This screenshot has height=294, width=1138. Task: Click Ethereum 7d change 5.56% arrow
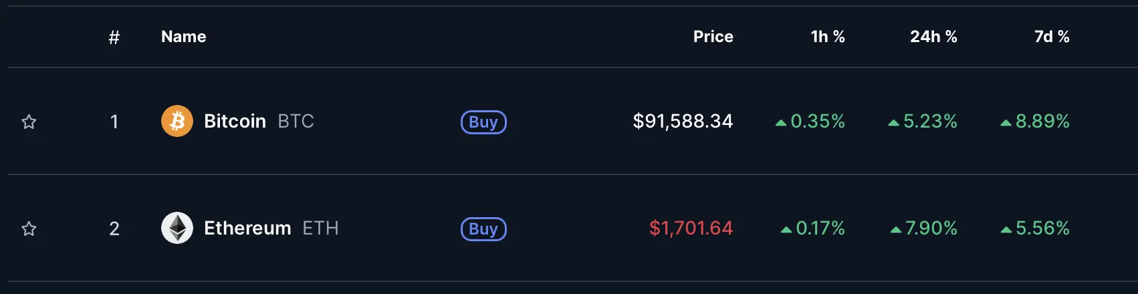pyautogui.click(x=1006, y=230)
